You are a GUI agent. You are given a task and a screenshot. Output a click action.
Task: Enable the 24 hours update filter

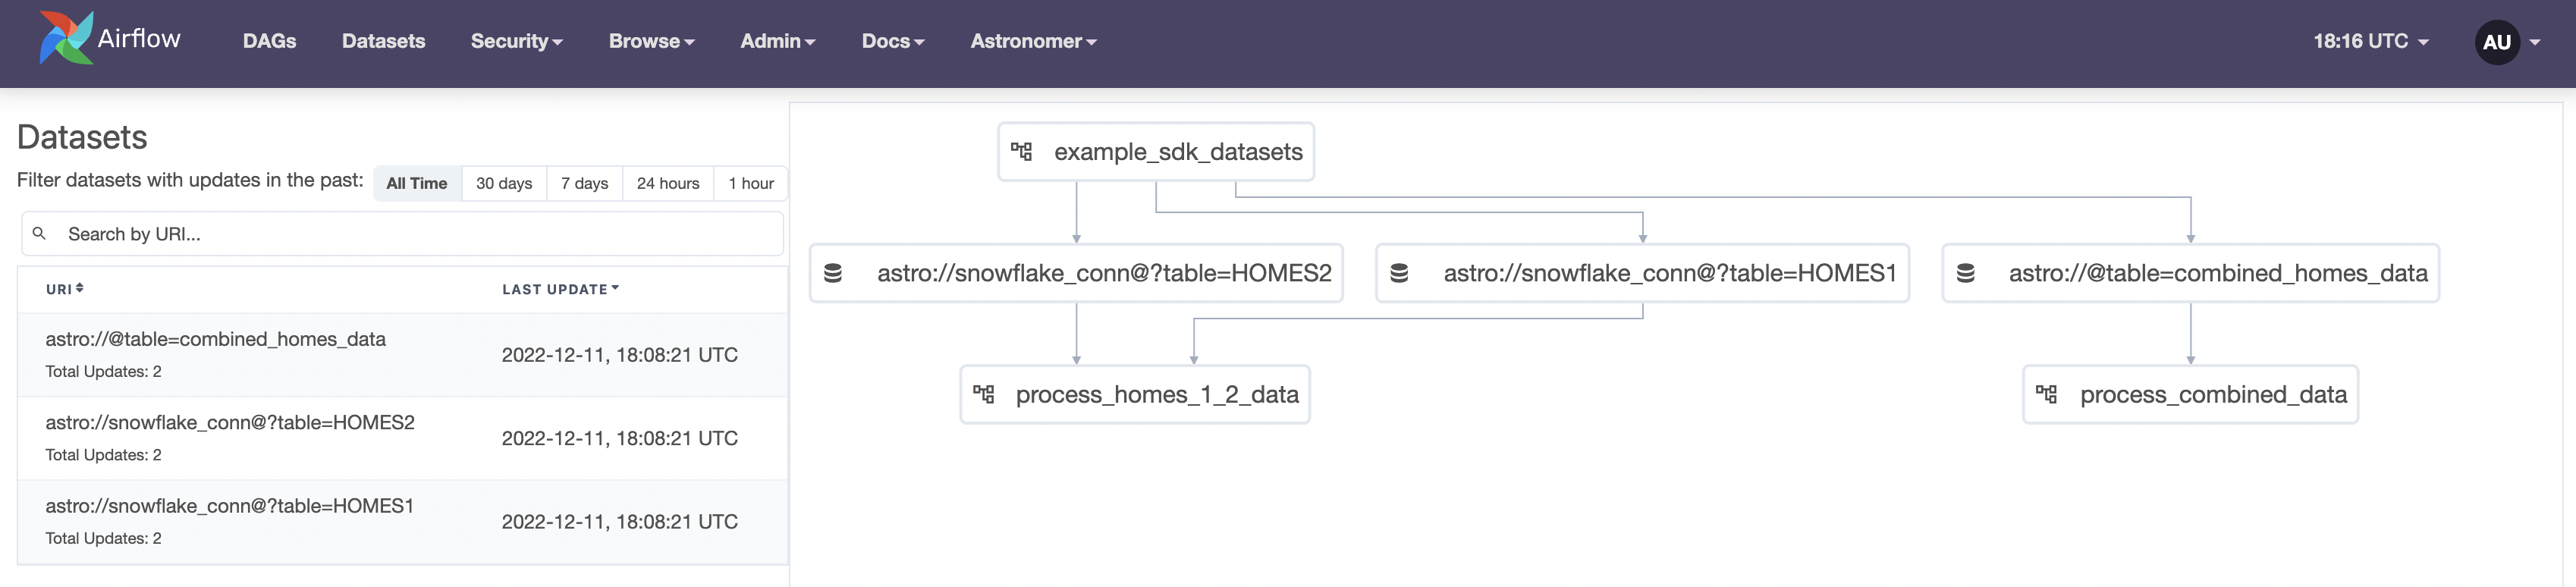click(x=667, y=183)
